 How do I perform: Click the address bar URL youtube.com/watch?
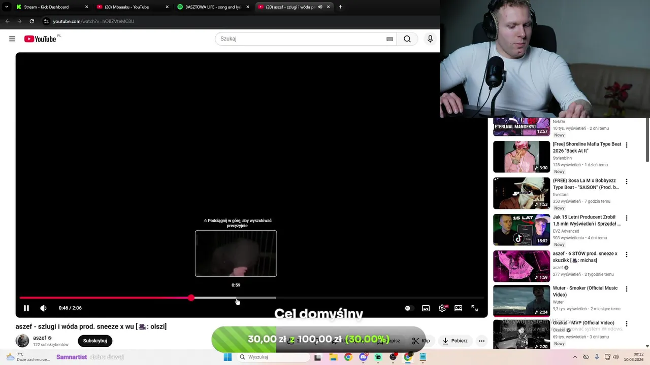click(93, 21)
